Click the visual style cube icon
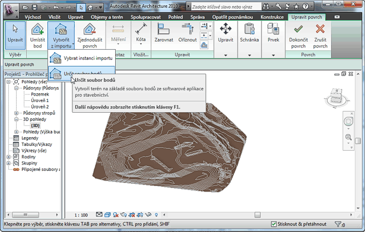The width and height of the screenshot is (365, 232). point(107,215)
